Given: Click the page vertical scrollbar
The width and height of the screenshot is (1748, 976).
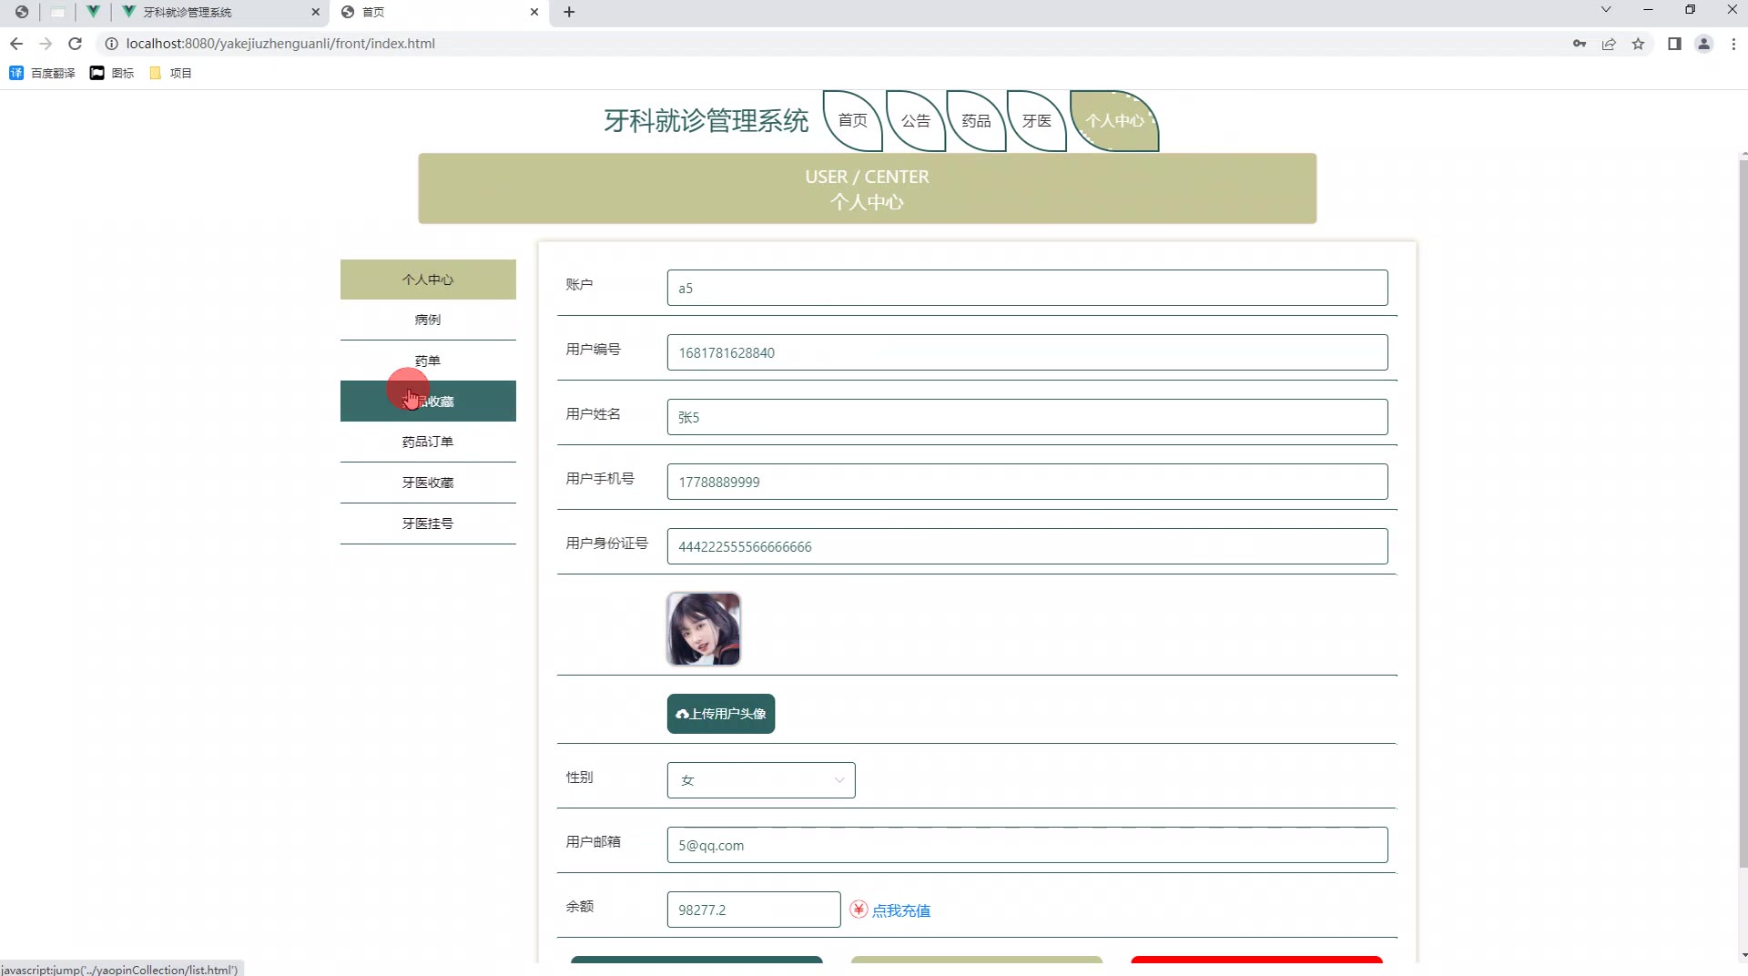Looking at the screenshot, I should click(x=1743, y=514).
